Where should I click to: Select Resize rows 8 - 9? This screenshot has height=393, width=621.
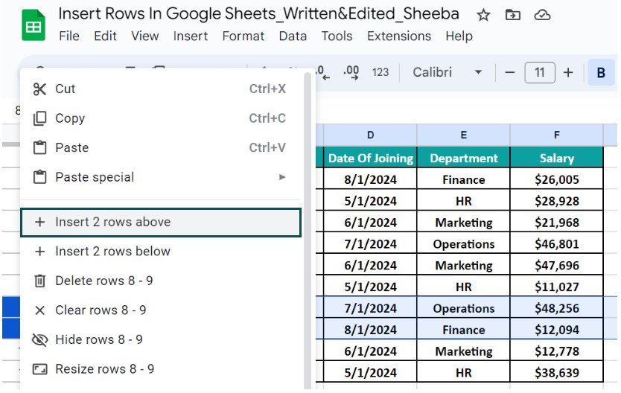click(x=160, y=369)
